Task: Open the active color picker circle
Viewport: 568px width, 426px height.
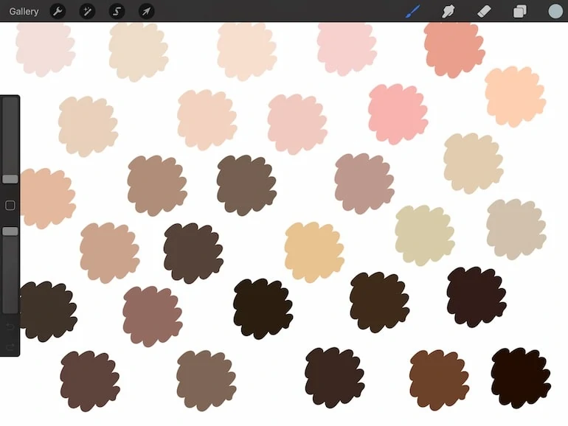Action: click(555, 11)
